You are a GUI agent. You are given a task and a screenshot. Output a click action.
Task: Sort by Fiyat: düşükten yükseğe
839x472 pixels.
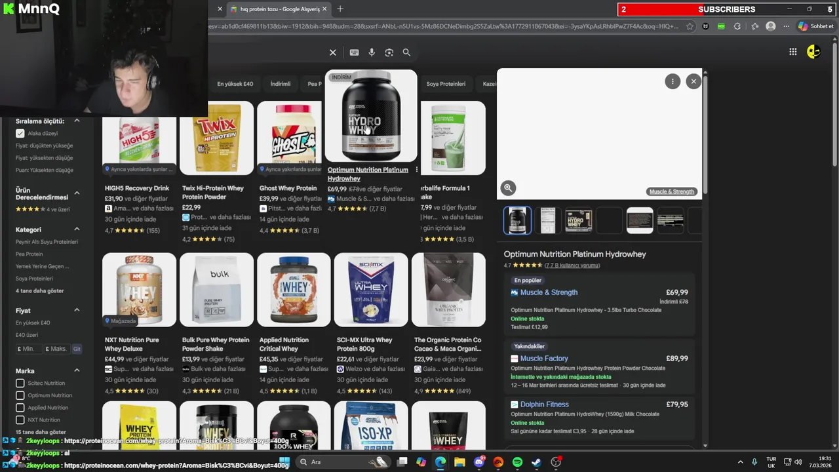point(45,146)
